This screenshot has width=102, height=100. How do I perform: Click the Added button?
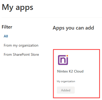pyautogui.click(x=66, y=90)
